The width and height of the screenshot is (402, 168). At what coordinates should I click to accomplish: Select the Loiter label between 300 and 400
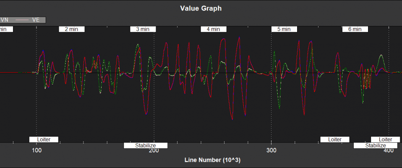pos(334,139)
